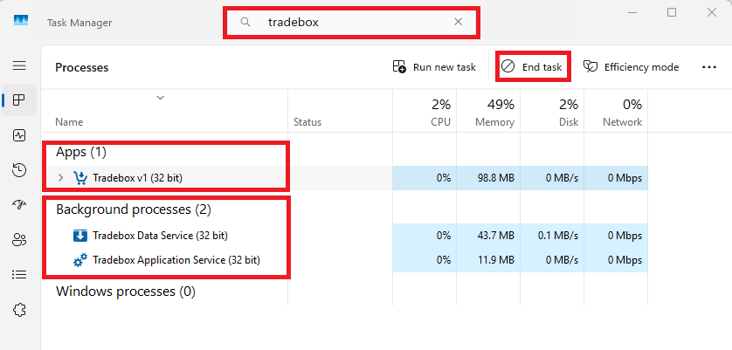Image resolution: width=732 pixels, height=350 pixels.
Task: Open the Details page in sidebar
Action: coord(19,274)
